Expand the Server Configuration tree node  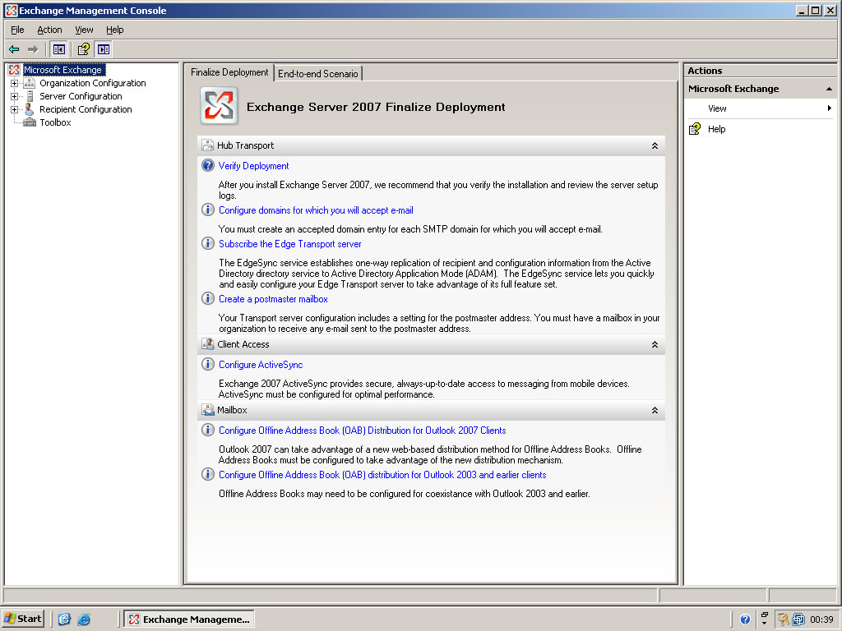[x=14, y=96]
